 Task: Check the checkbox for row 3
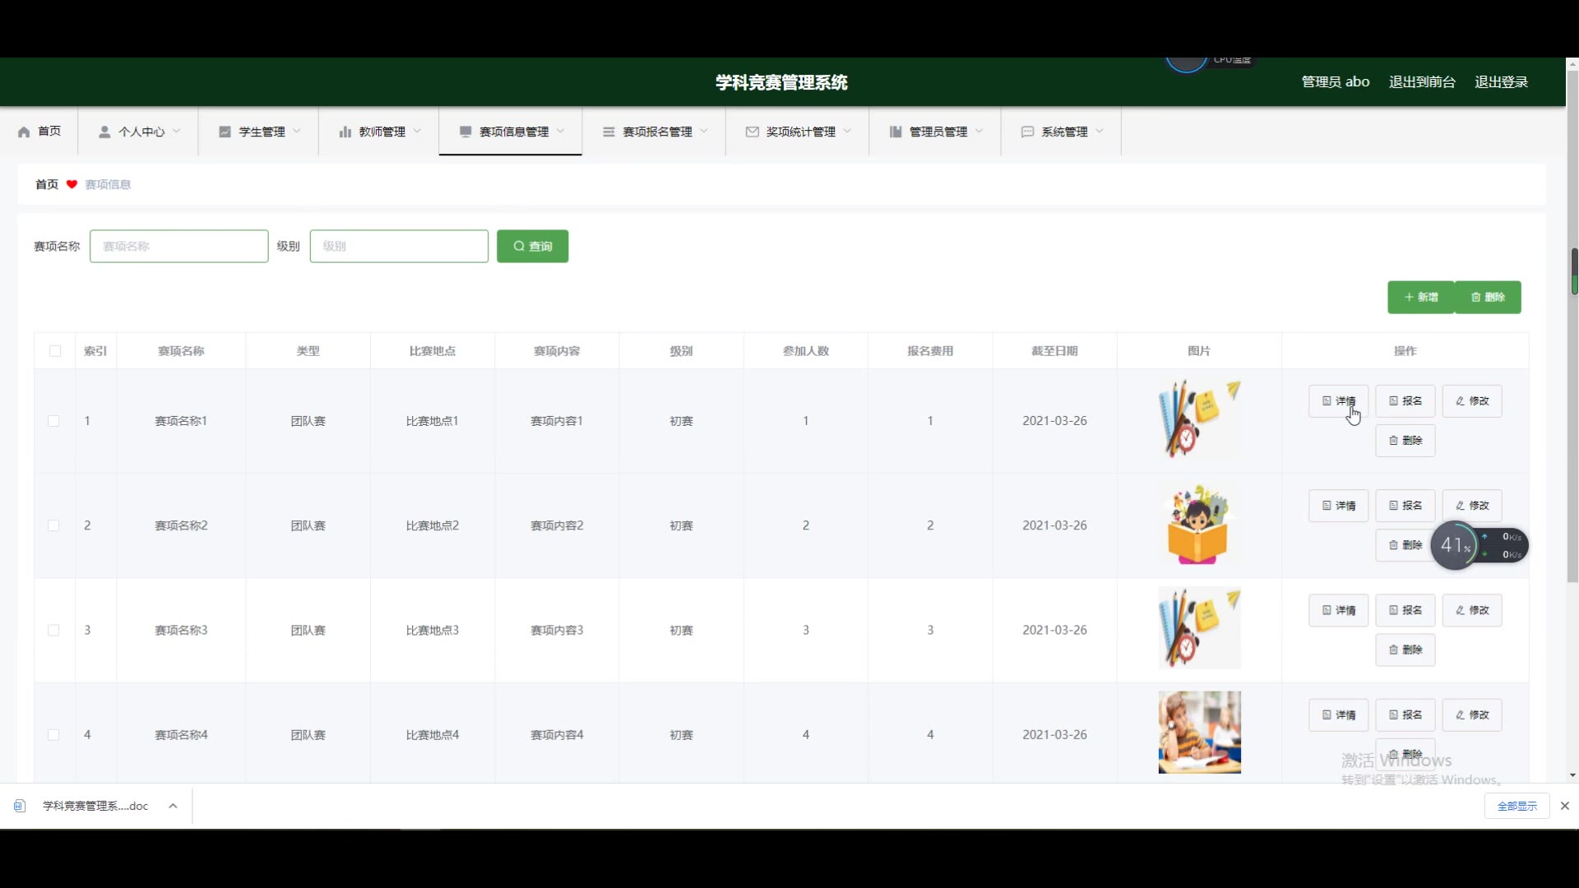(53, 631)
